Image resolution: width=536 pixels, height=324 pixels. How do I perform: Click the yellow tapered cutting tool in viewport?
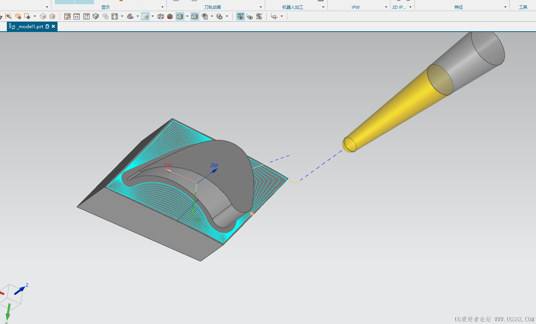click(396, 110)
